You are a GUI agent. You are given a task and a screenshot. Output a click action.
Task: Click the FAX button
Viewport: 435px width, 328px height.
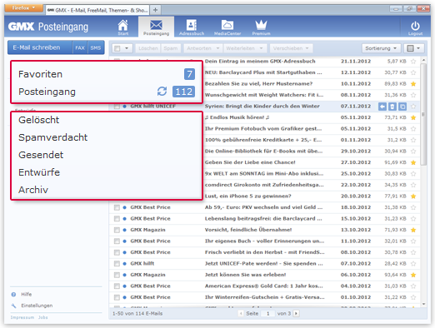point(80,47)
